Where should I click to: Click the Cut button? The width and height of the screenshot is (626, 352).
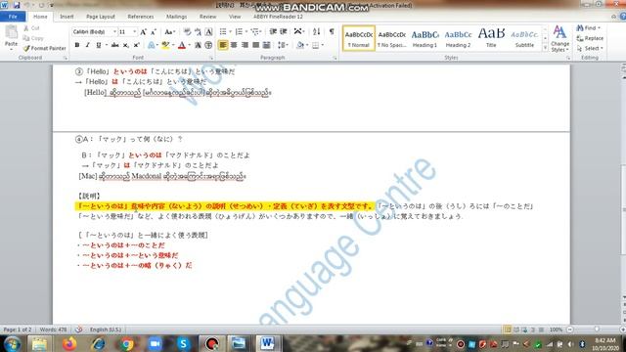click(31, 28)
